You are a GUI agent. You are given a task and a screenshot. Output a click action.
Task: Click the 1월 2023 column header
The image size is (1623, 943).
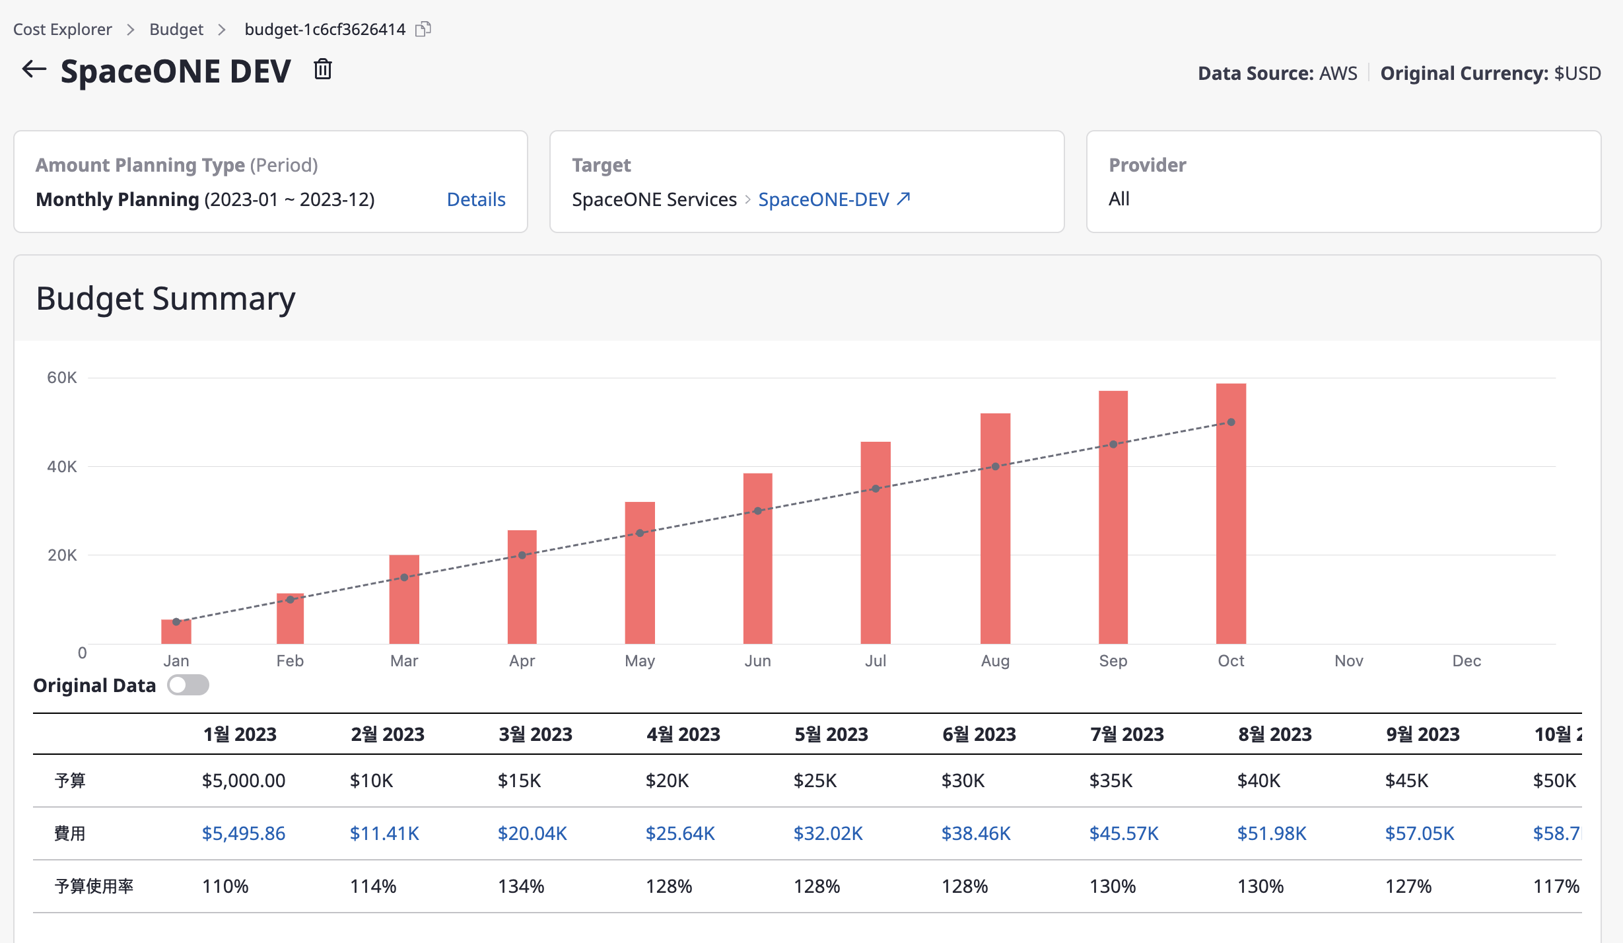pos(240,734)
